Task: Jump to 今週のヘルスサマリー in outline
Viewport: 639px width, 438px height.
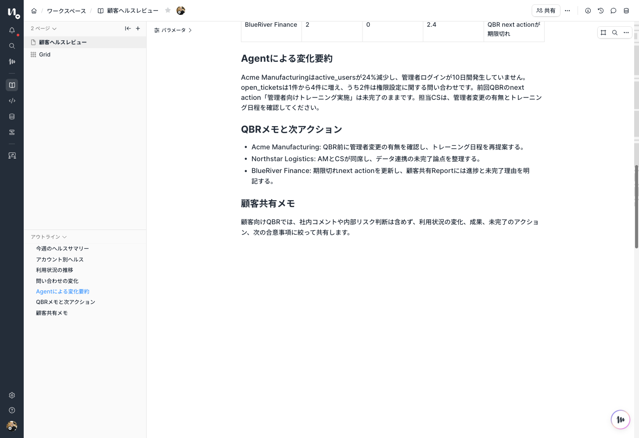Action: [62, 249]
